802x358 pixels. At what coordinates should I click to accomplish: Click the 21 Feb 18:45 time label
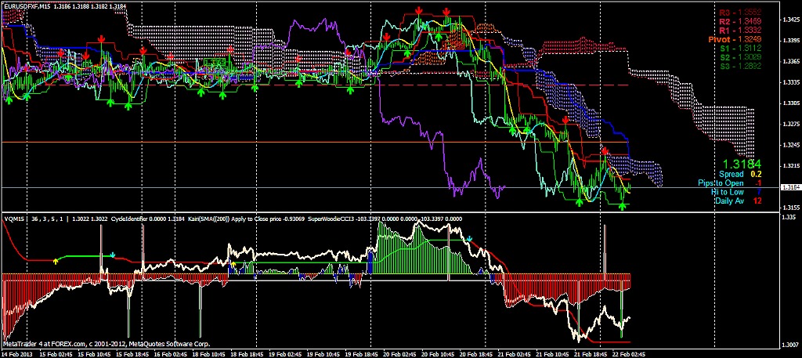(589, 354)
